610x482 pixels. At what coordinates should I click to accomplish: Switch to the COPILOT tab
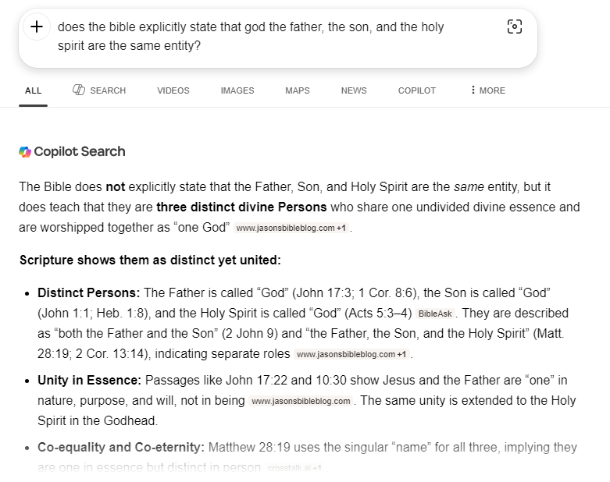(416, 90)
